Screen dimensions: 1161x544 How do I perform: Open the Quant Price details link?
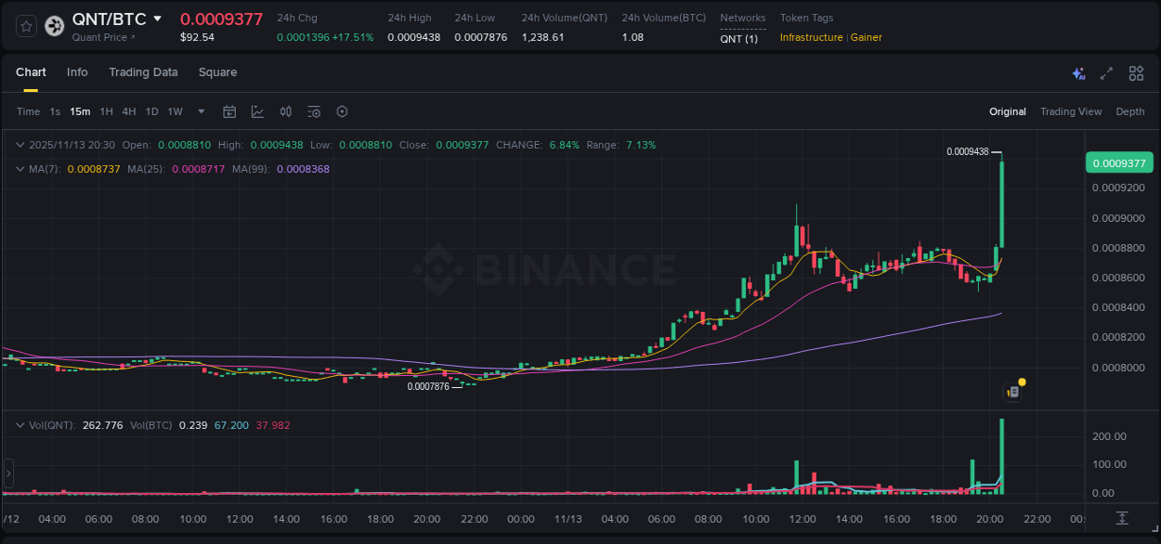tap(102, 38)
